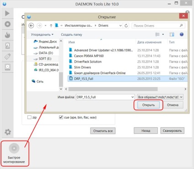
Task: Expand the address path history dropdown
Action: (120, 26)
